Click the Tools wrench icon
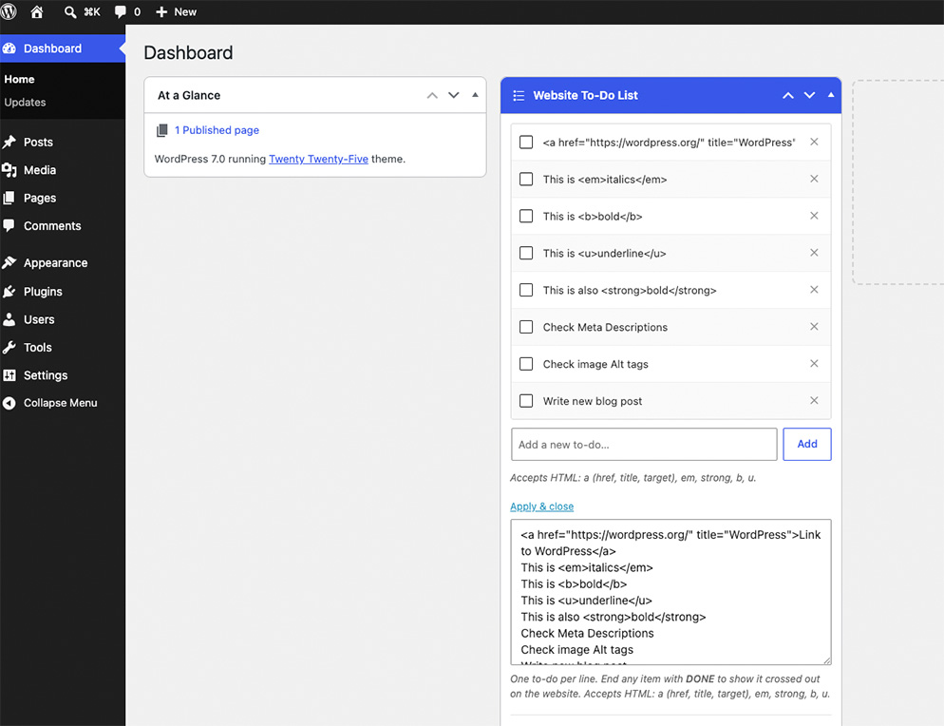 [x=9, y=347]
